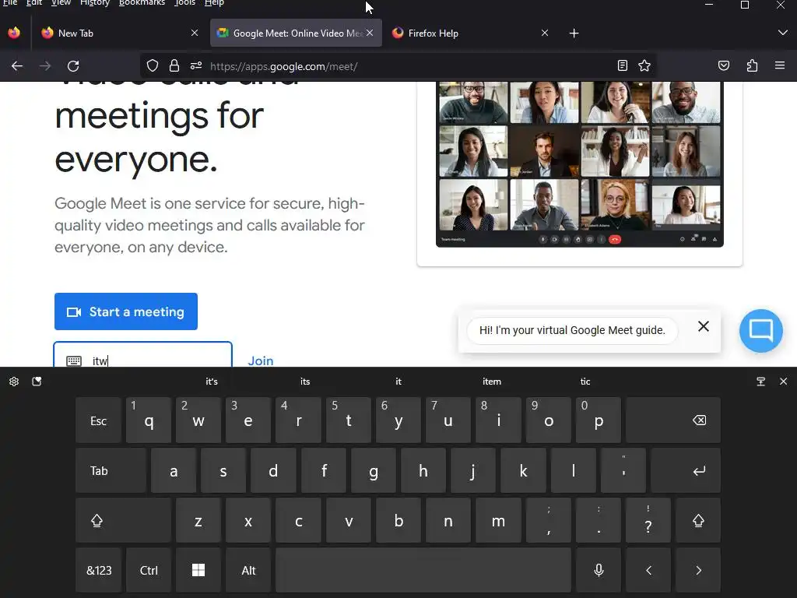Select the Google Meet tab
The height and width of the screenshot is (598, 797).
click(x=296, y=33)
